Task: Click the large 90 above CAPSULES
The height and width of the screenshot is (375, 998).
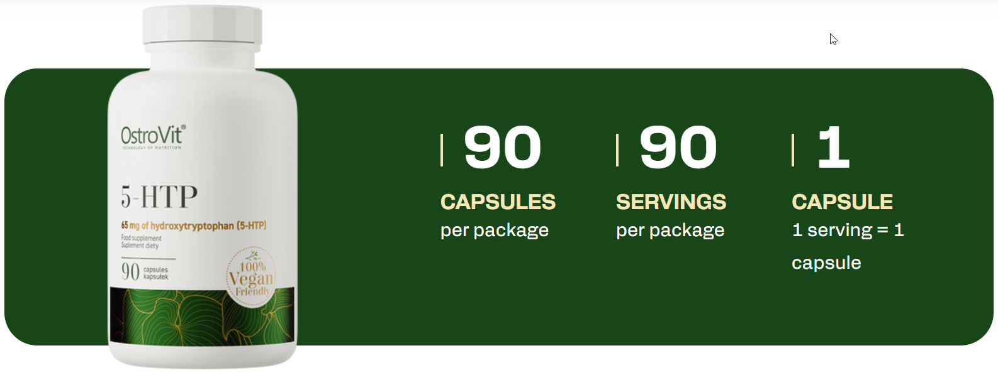Action: pyautogui.click(x=502, y=148)
